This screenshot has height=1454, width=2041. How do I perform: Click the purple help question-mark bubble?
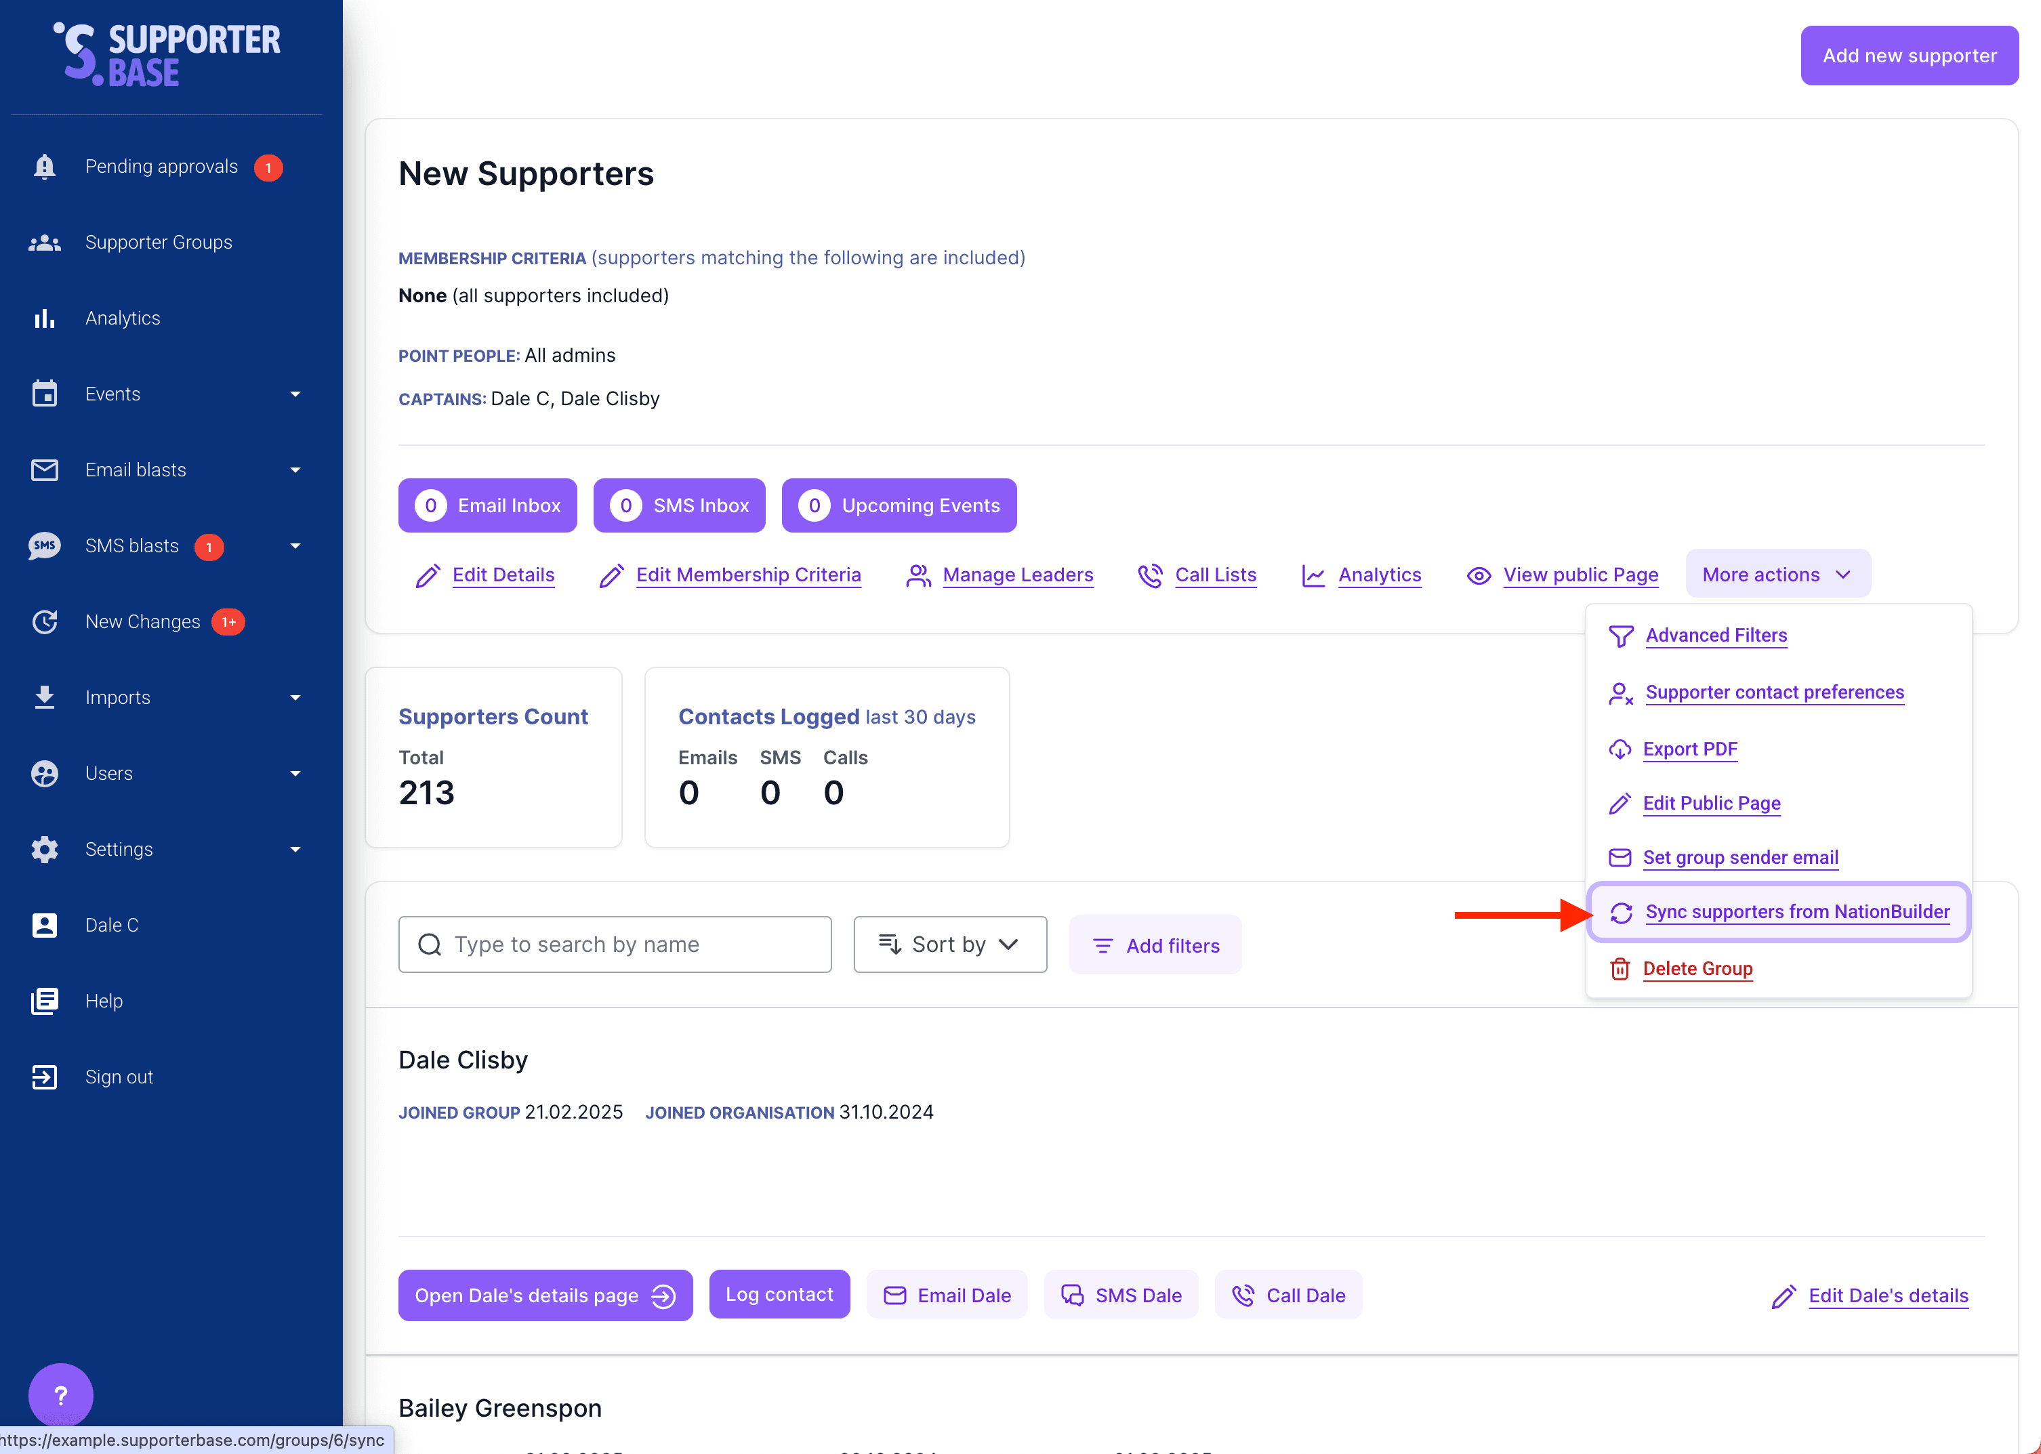click(60, 1394)
